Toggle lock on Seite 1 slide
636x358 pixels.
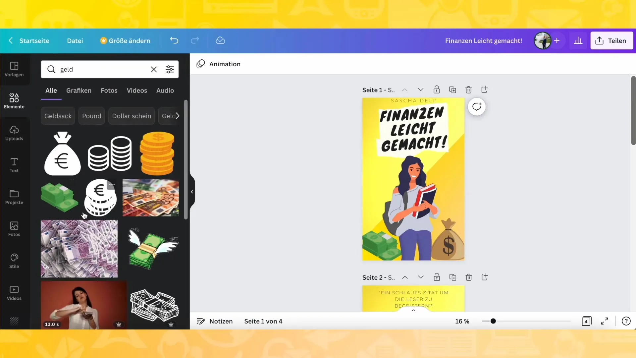pos(436,90)
